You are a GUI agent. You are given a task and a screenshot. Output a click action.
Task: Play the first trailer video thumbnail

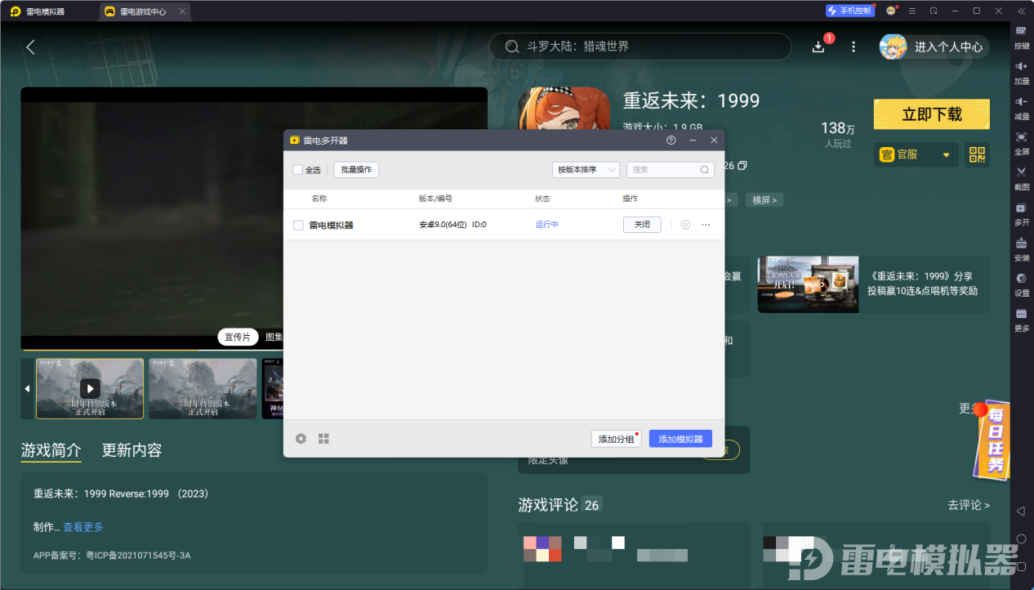pyautogui.click(x=90, y=388)
